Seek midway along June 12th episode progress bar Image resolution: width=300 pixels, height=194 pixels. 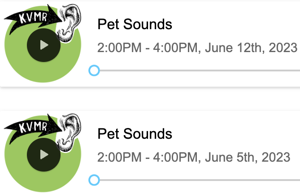coord(197,71)
